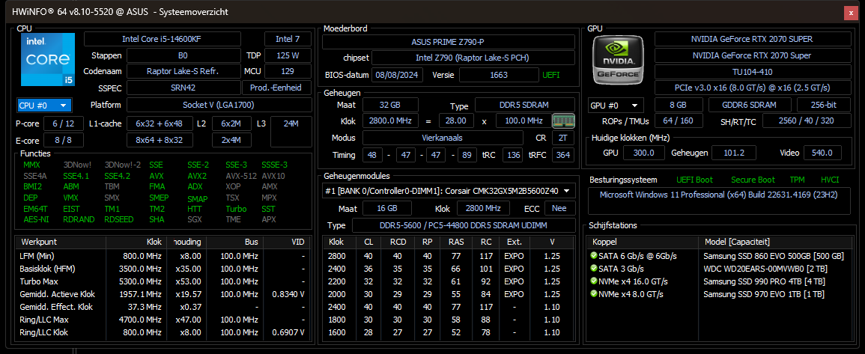Click the green UEFI label beside BIOS version
The height and width of the screenshot is (354, 865).
(x=550, y=75)
